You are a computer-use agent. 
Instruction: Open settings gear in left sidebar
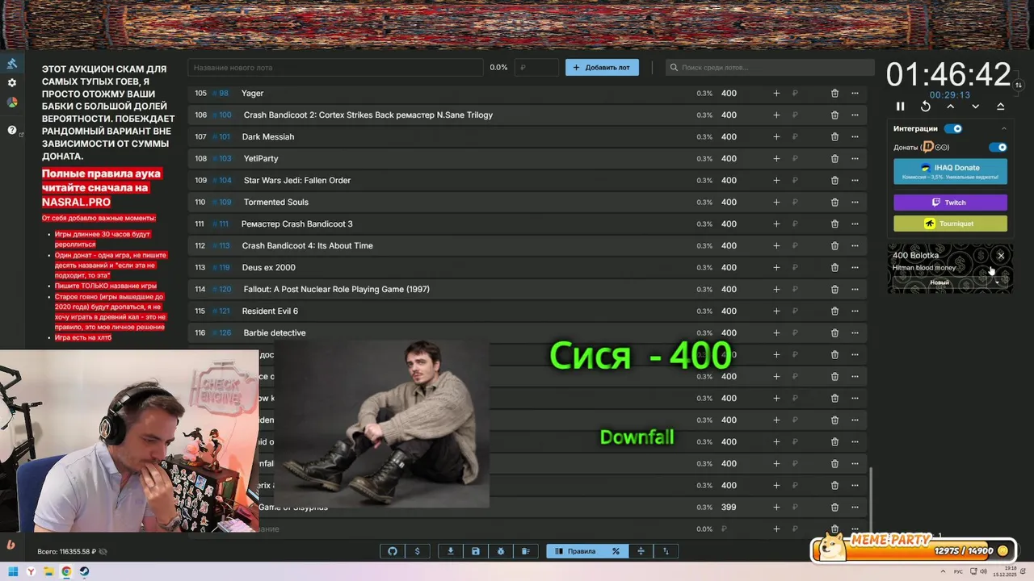click(12, 83)
